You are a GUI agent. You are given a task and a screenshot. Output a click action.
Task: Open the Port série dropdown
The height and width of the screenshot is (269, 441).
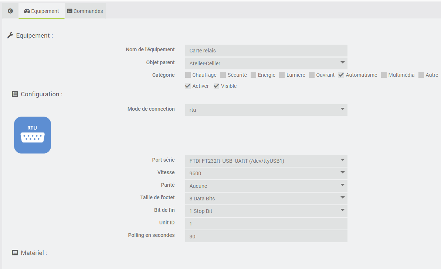click(266, 161)
